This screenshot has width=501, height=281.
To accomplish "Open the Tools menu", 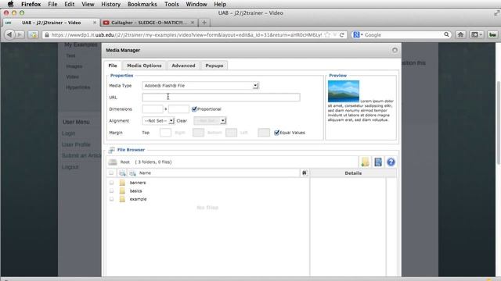I will click(x=171, y=4).
